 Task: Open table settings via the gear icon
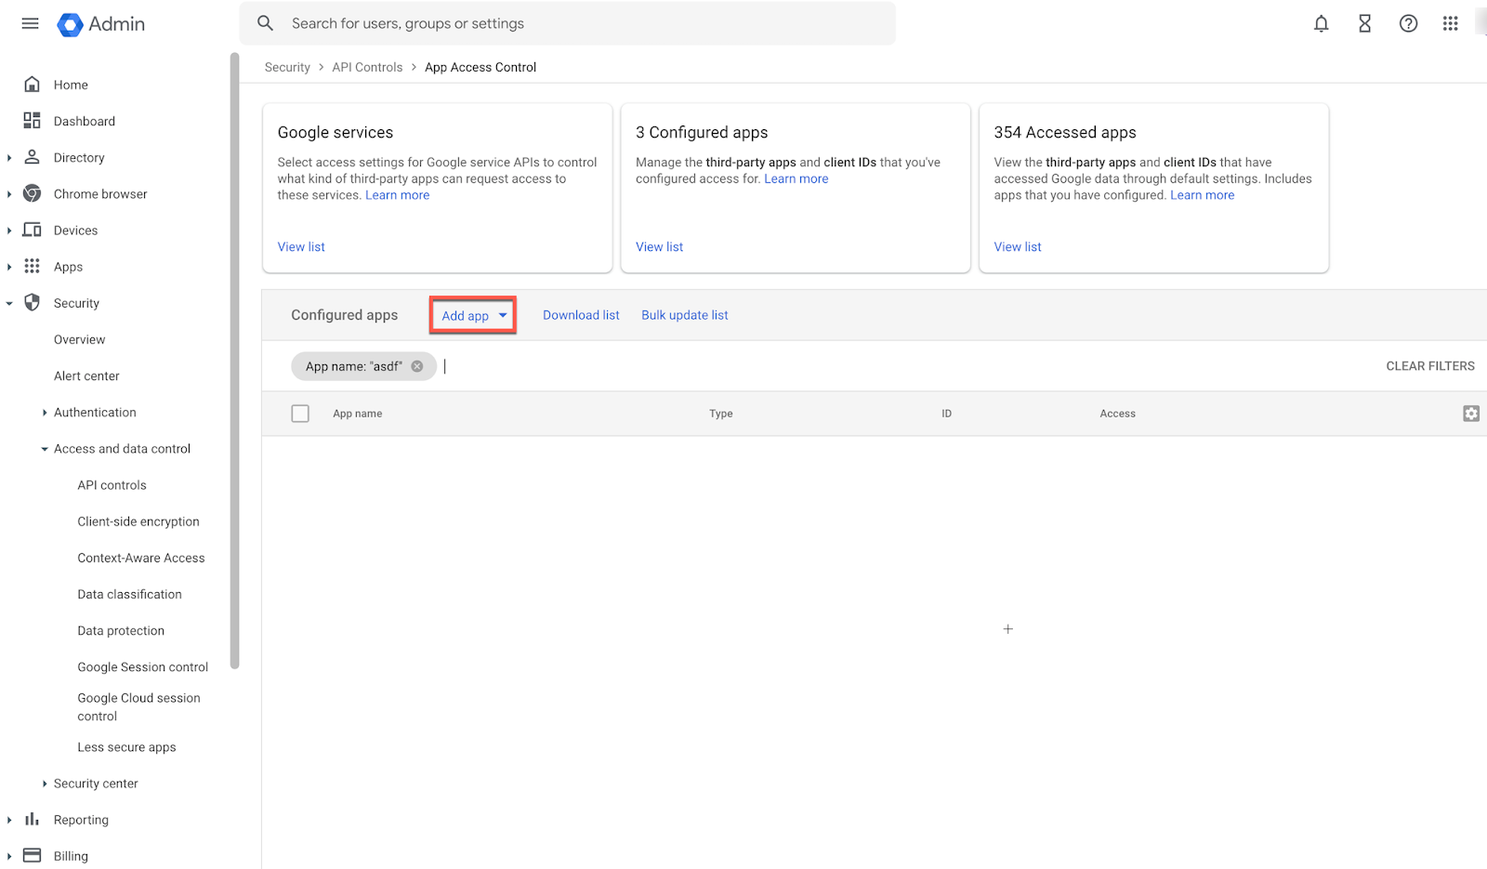tap(1470, 413)
